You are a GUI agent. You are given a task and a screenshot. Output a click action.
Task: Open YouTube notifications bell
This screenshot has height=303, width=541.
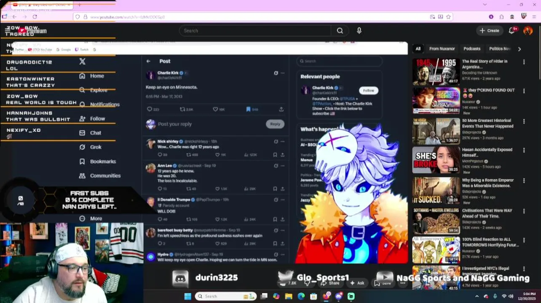tap(512, 30)
